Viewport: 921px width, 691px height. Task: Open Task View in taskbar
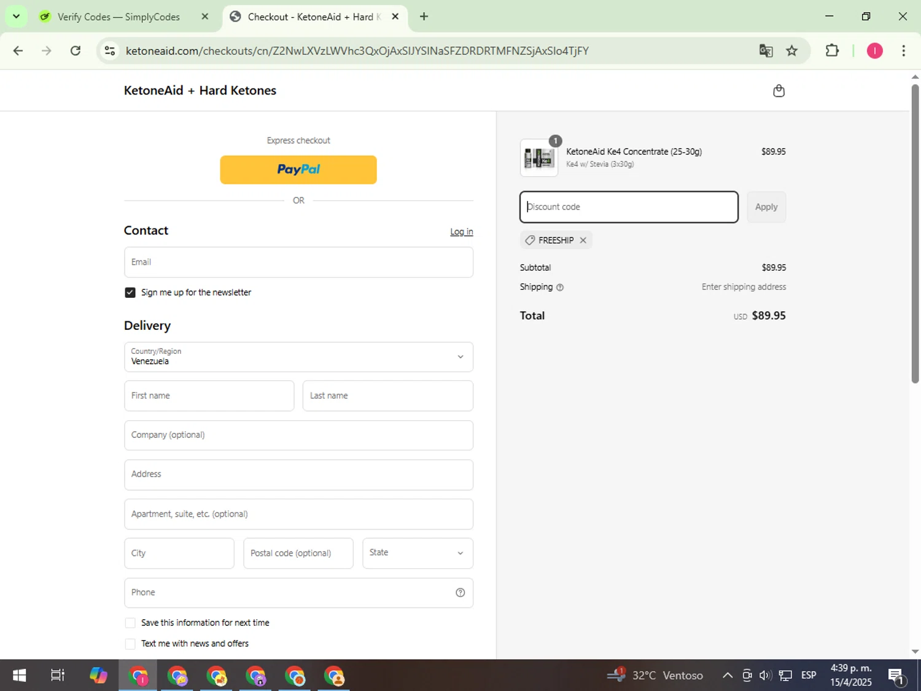(x=58, y=676)
